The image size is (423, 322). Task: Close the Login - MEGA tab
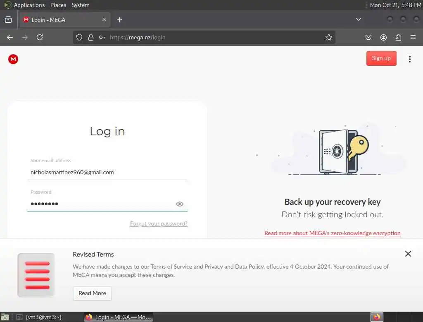[x=104, y=19]
